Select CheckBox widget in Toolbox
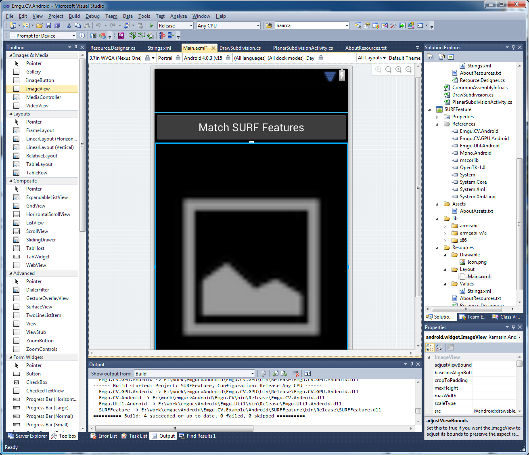Viewport: 529px width, 455px height. [37, 382]
